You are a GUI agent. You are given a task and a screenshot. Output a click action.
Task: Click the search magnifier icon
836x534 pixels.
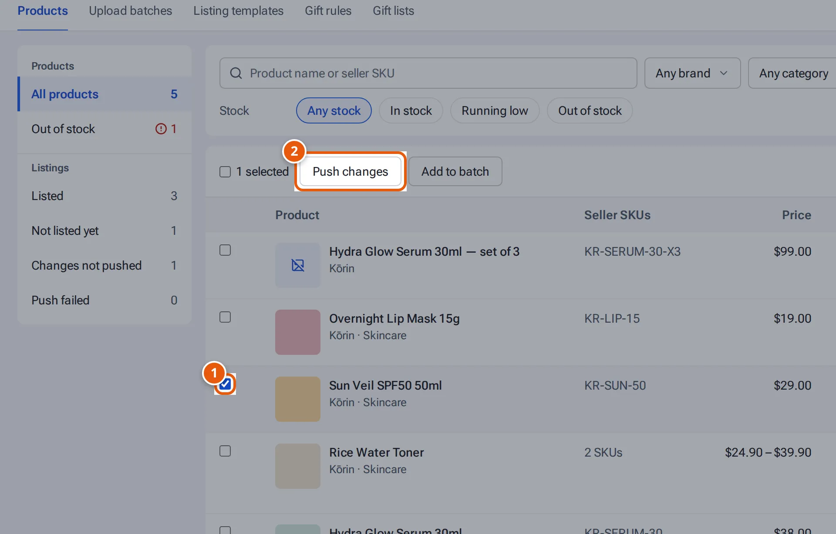tap(236, 73)
